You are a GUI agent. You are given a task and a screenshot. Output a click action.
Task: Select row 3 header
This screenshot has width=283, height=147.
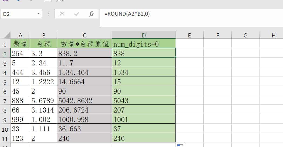coord(5,62)
